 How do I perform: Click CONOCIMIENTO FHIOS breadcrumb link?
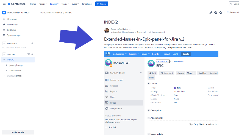(x=51, y=13)
